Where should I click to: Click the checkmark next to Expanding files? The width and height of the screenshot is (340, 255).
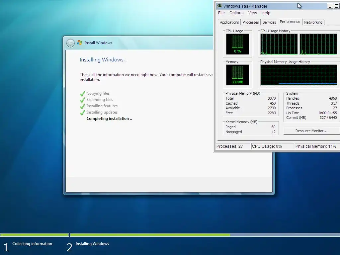click(x=82, y=100)
